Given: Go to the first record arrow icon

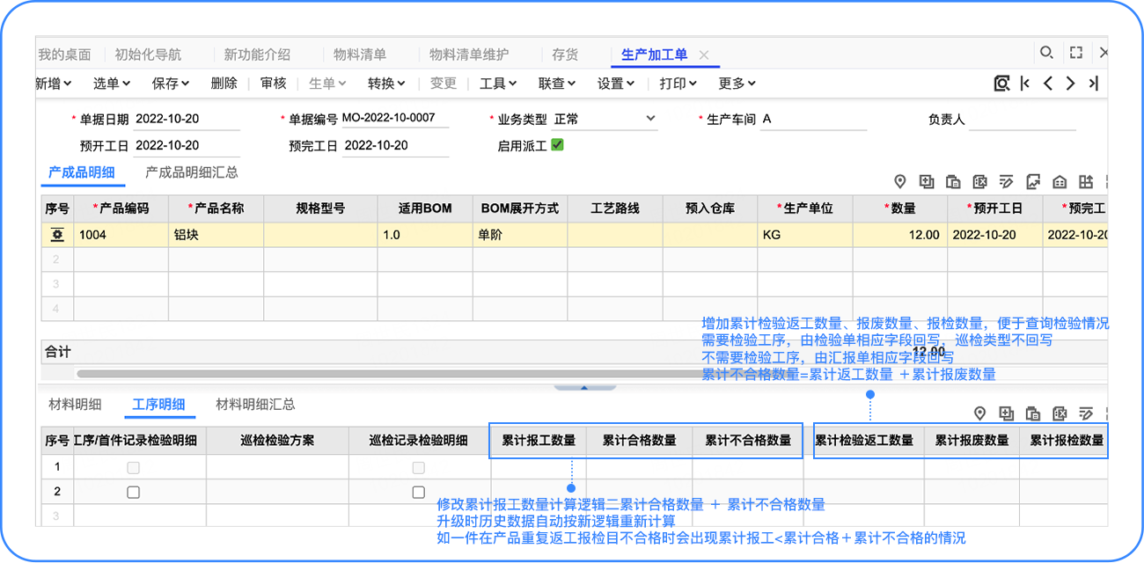Looking at the screenshot, I should click(1025, 84).
